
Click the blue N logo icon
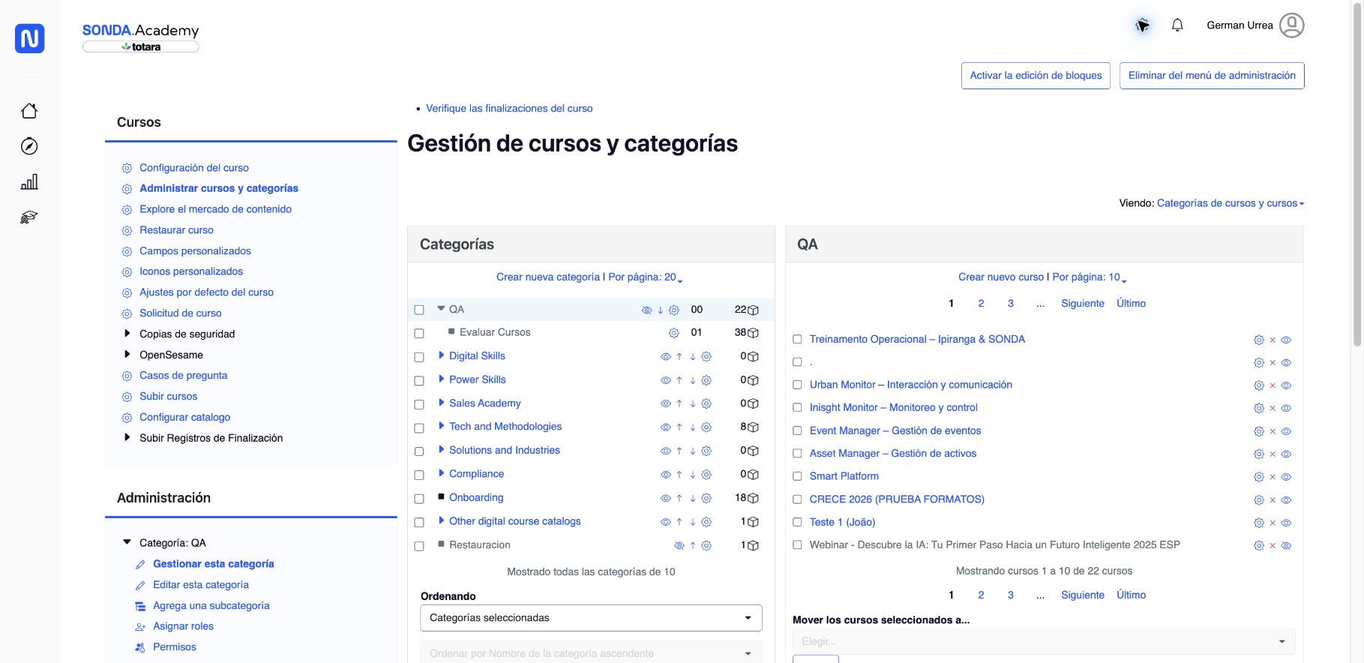pos(30,38)
